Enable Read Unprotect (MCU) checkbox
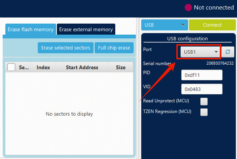 204,101
